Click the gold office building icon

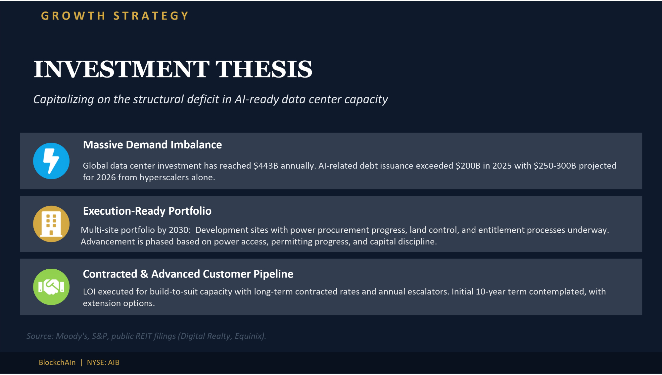51,224
